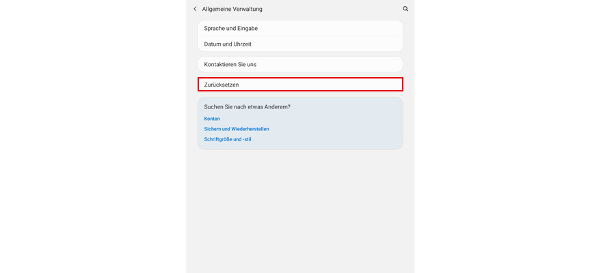
Task: Search settings using top-right icon
Action: tap(405, 9)
